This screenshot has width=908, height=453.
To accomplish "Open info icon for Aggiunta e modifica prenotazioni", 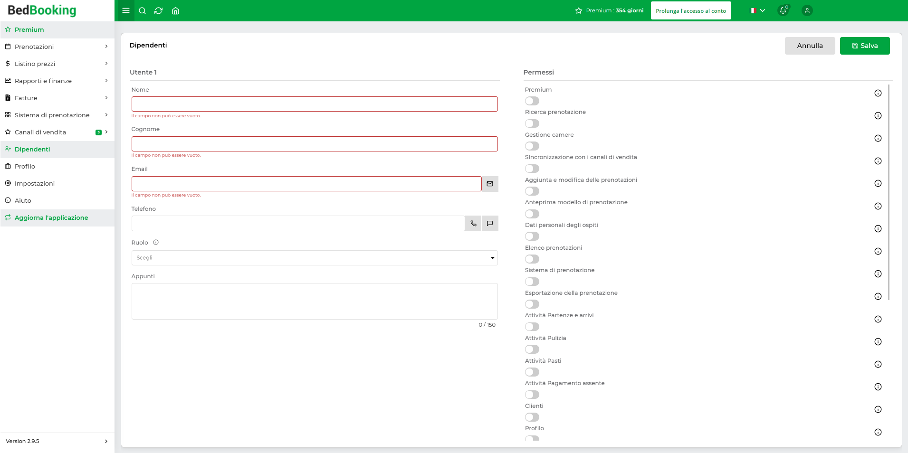I will coord(878,183).
